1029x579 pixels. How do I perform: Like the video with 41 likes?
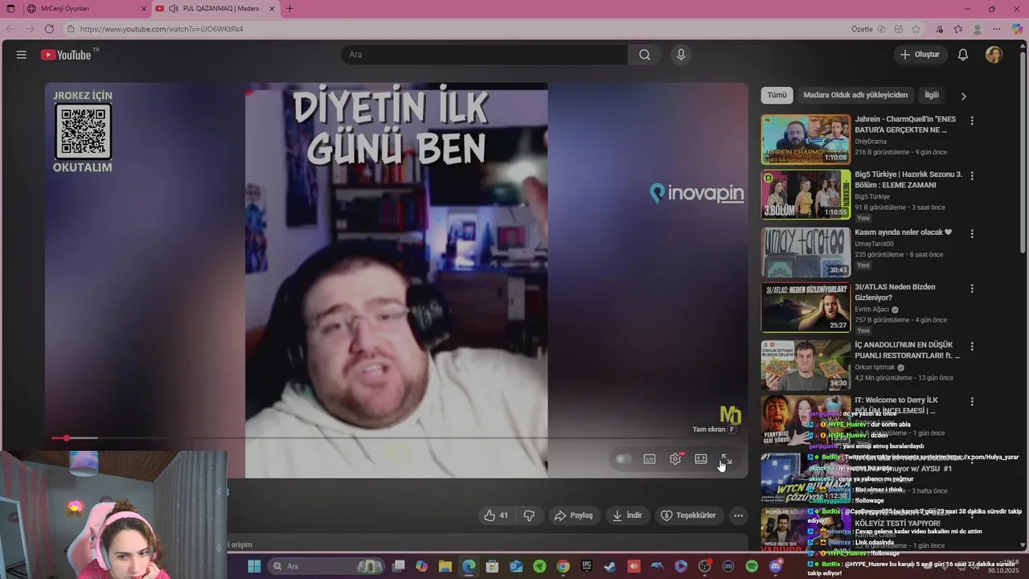pos(497,515)
